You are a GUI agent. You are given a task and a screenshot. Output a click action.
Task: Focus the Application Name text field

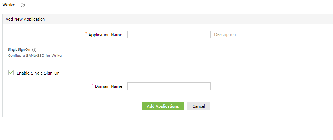click(169, 34)
